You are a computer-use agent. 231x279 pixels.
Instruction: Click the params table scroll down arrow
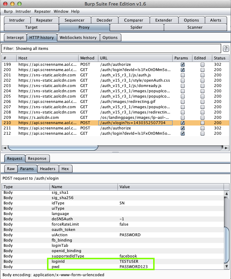click(x=226, y=266)
